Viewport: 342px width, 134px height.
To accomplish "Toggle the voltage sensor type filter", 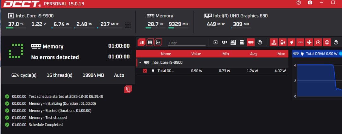I will point(300,42).
